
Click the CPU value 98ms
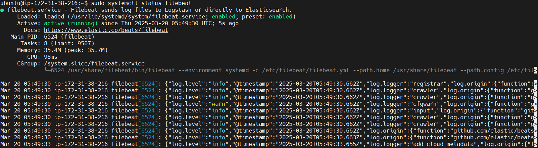(x=50, y=57)
